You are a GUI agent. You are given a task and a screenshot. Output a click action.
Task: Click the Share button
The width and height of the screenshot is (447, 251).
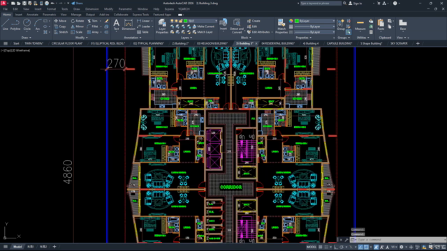[x=77, y=3]
